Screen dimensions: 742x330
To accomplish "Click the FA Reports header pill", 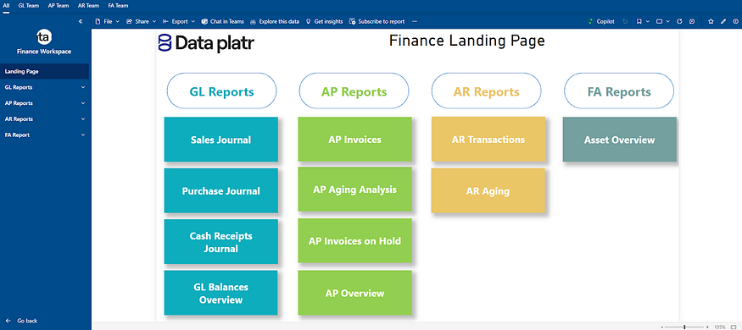I will [x=619, y=91].
